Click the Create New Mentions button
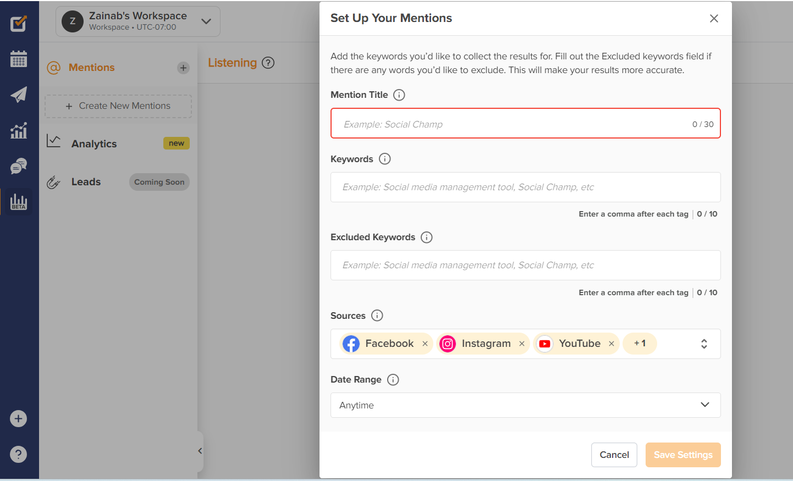 click(118, 106)
